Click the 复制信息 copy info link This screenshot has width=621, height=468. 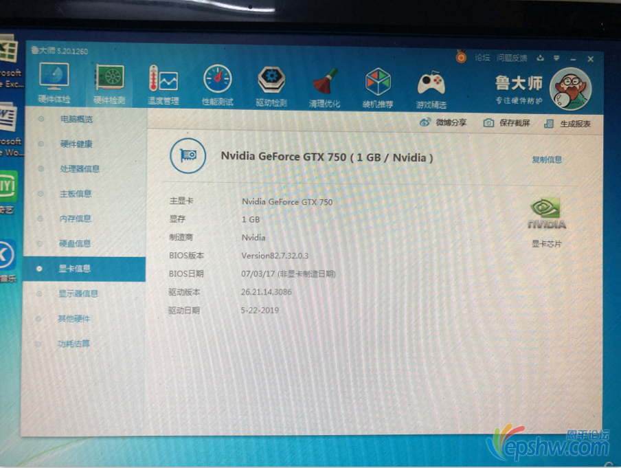(547, 159)
